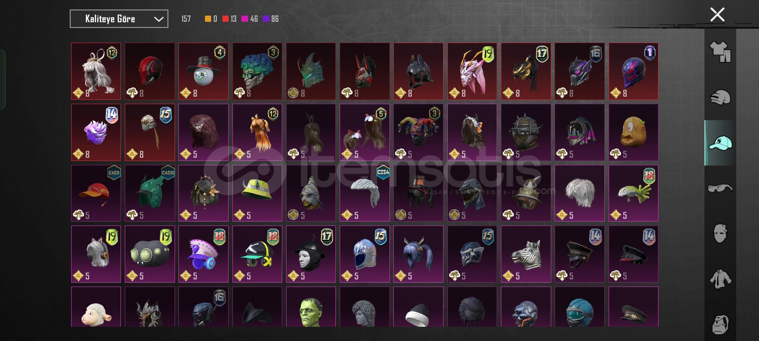Close the inventory with the X button
Viewport: 759px width, 341px height.
717,15
